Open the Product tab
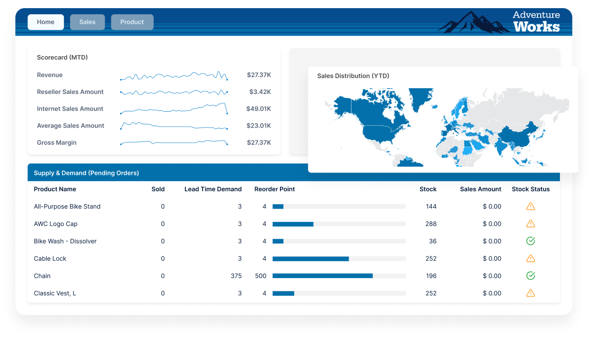The height and width of the screenshot is (338, 594). pos(132,22)
